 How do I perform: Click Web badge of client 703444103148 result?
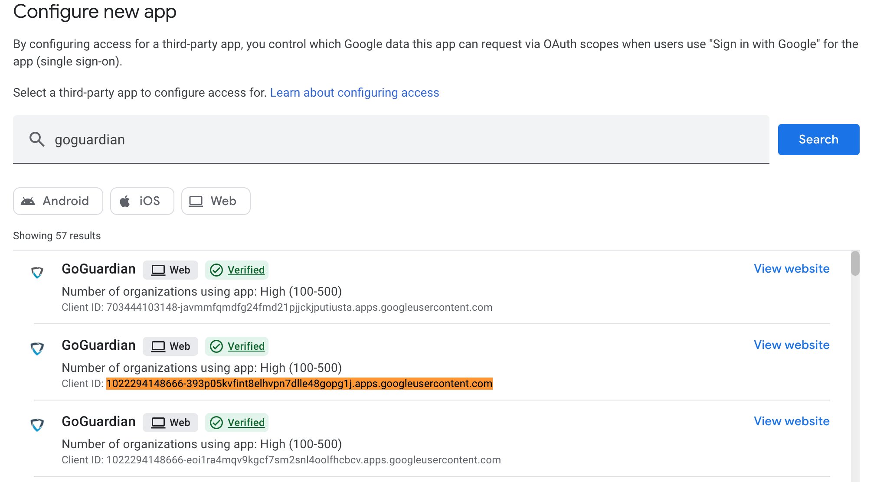170,270
